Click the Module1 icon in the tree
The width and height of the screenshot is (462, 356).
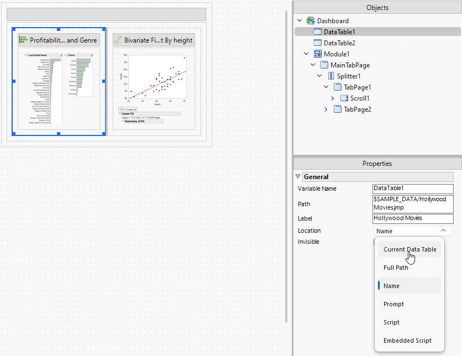pyautogui.click(x=317, y=54)
